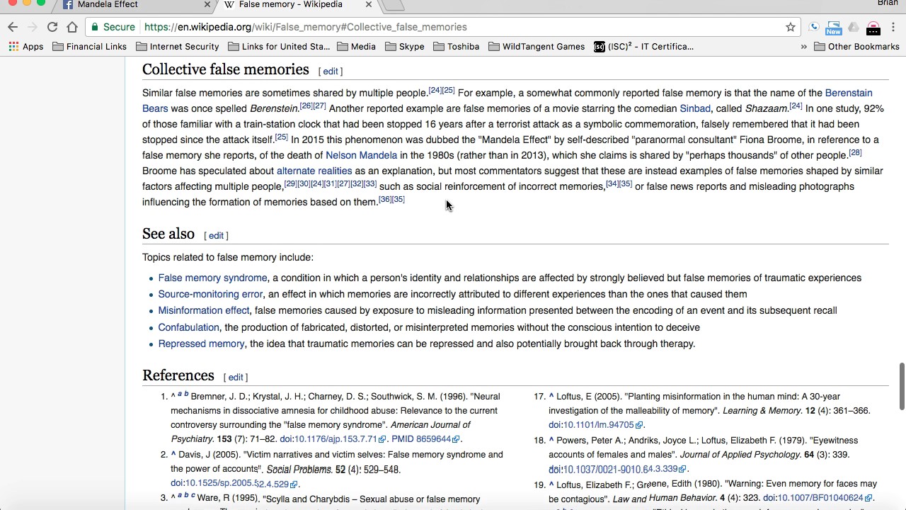906x510 pixels.
Task: Open the Nelson Mandela link
Action: (x=361, y=155)
